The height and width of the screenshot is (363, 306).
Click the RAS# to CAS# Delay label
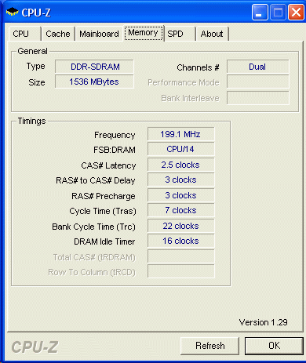click(x=96, y=180)
